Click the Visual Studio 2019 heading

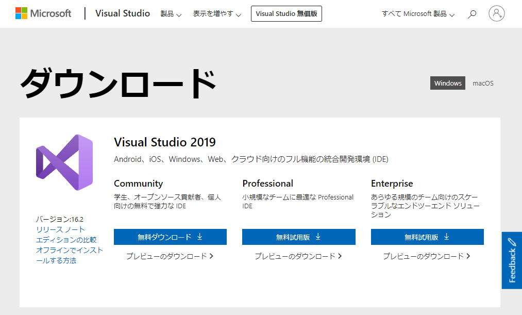(165, 142)
